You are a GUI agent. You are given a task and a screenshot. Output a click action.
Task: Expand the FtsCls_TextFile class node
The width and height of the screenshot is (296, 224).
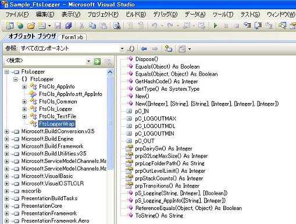pyautogui.click(x=24, y=116)
